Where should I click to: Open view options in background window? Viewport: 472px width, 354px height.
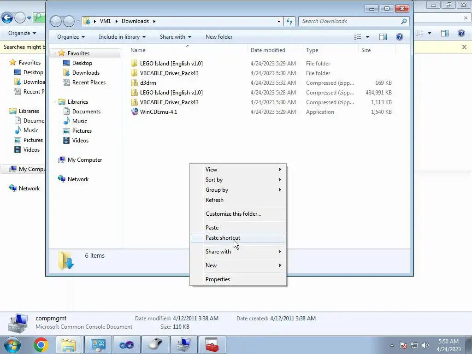point(429,33)
